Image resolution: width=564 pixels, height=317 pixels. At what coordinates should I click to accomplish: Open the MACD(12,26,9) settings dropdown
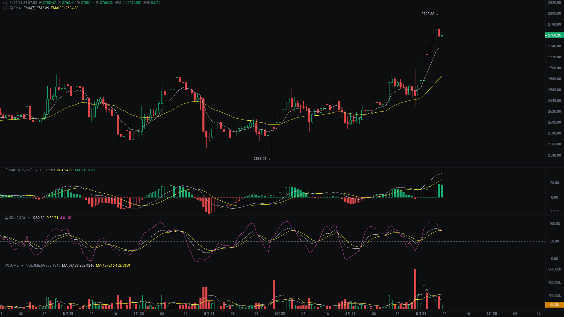36,170
